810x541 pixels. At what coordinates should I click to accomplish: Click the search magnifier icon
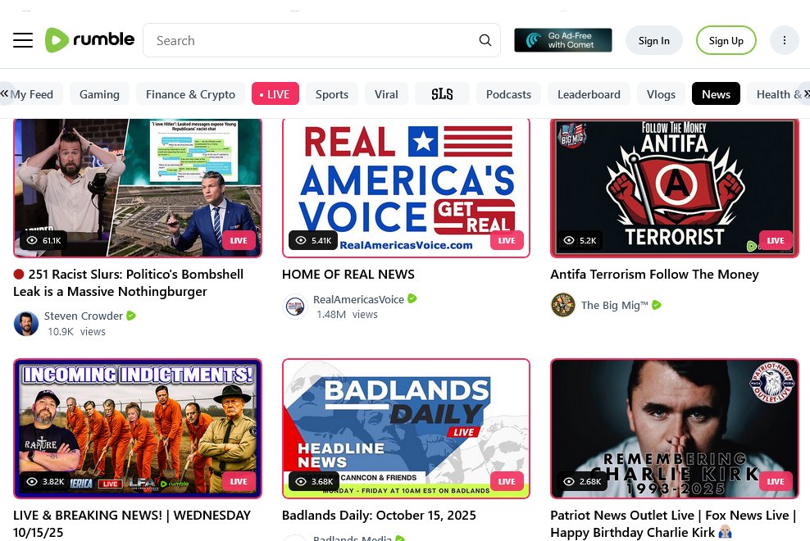(485, 40)
